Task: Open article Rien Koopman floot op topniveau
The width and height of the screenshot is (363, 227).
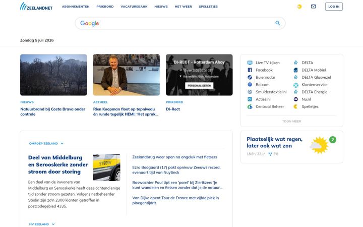Action: (x=126, y=111)
